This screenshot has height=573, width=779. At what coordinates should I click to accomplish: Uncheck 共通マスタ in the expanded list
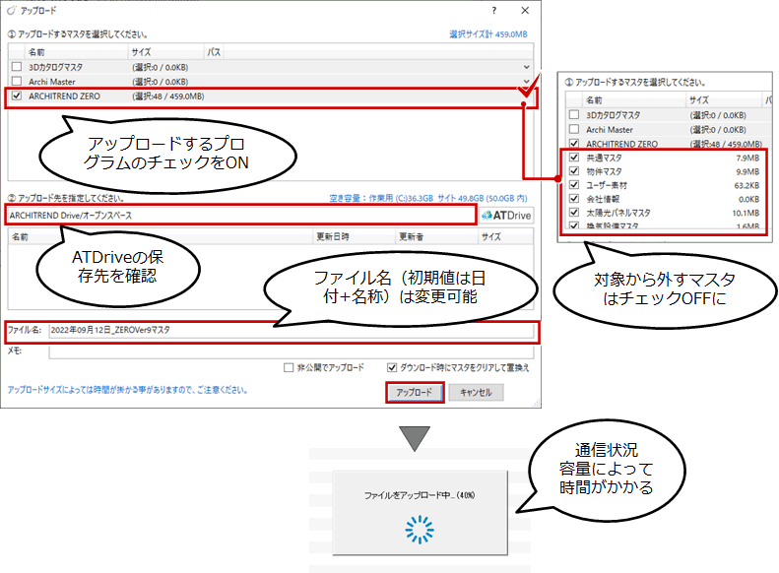pos(574,158)
